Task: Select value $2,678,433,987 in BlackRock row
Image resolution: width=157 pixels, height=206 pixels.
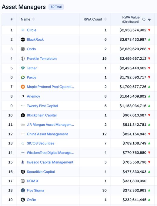Action: [x=133, y=40]
